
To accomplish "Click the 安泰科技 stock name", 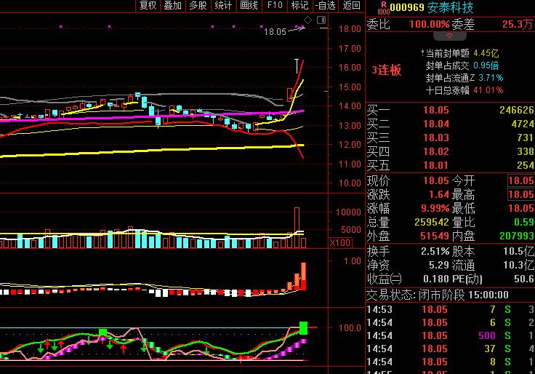I will pos(450,8).
